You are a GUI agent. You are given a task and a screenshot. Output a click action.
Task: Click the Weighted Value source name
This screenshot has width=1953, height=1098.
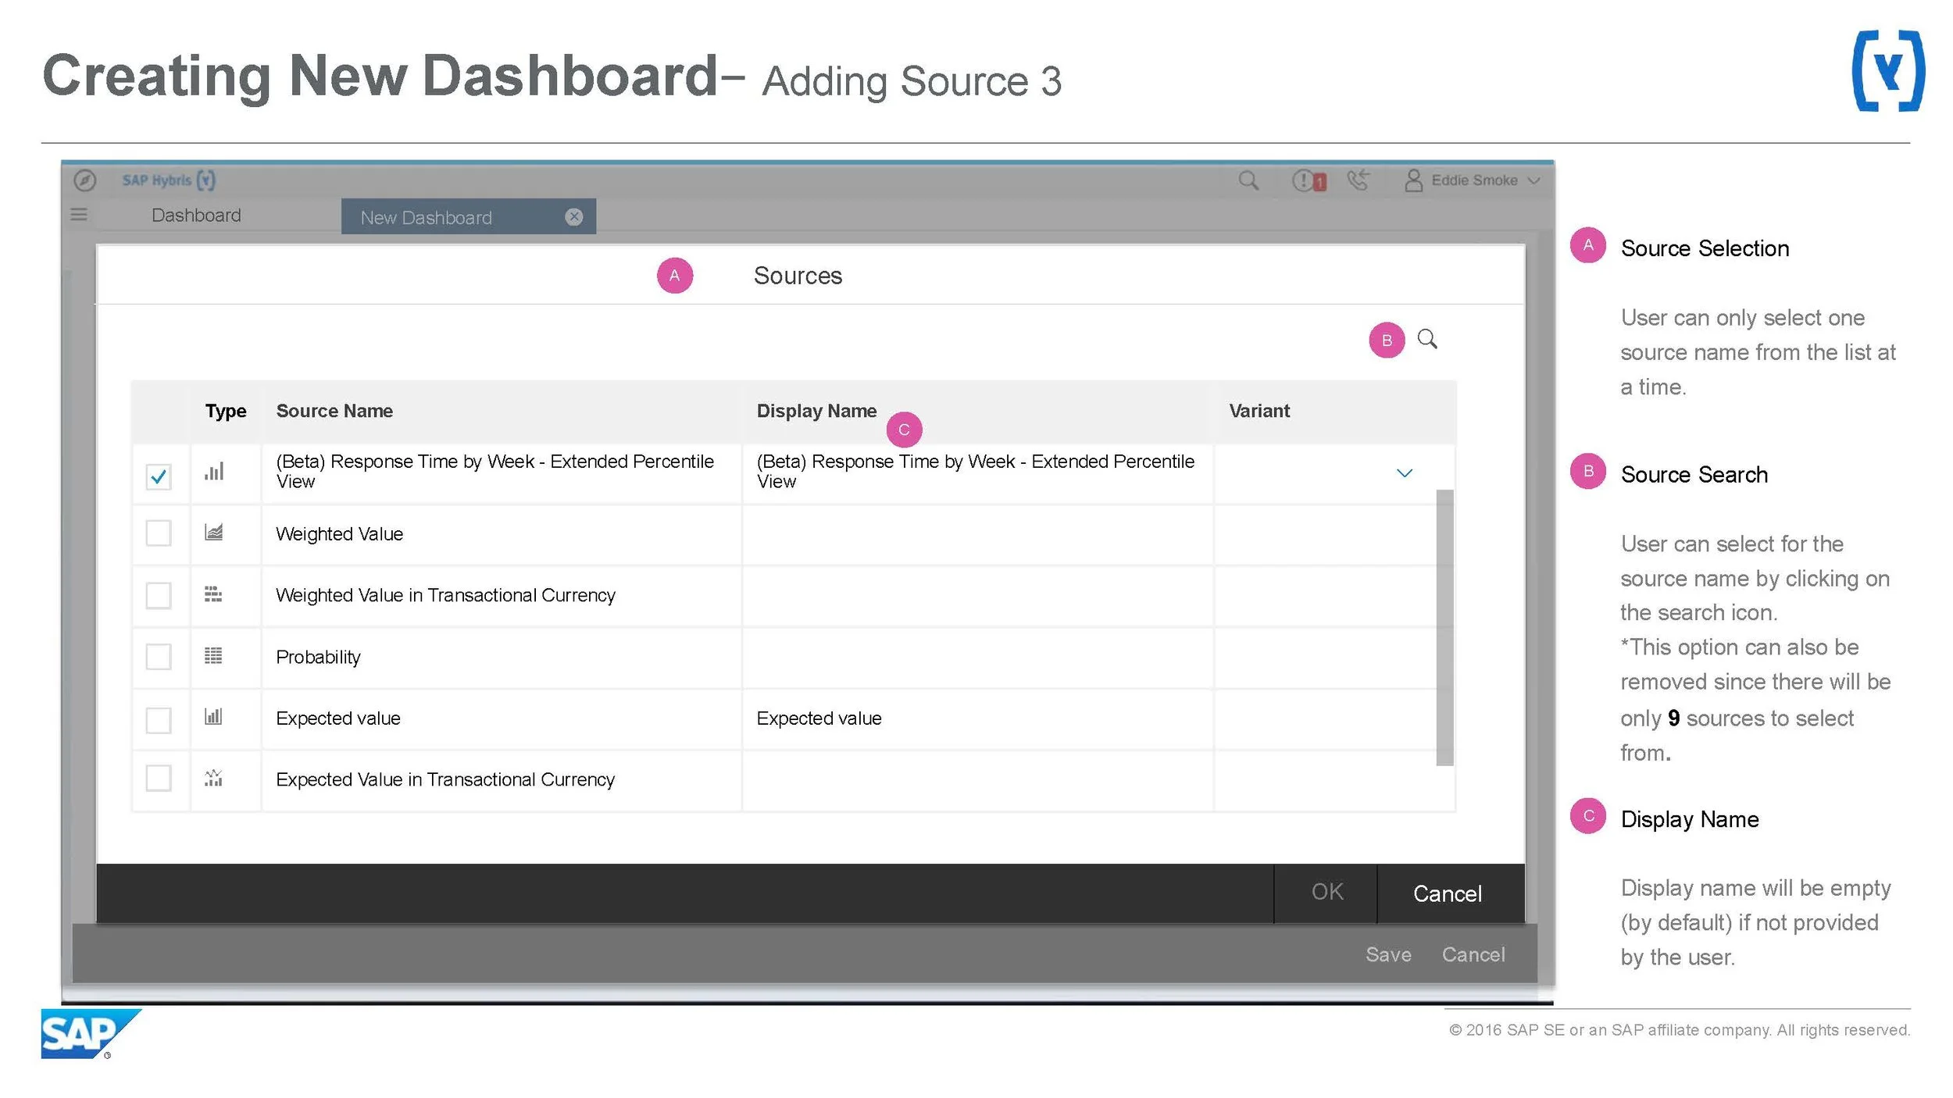click(x=339, y=534)
